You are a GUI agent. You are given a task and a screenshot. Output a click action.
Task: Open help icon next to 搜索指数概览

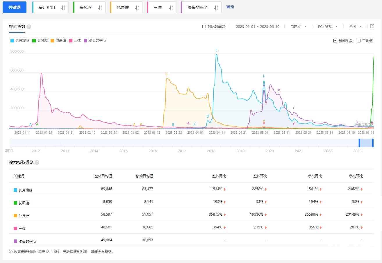(37, 162)
